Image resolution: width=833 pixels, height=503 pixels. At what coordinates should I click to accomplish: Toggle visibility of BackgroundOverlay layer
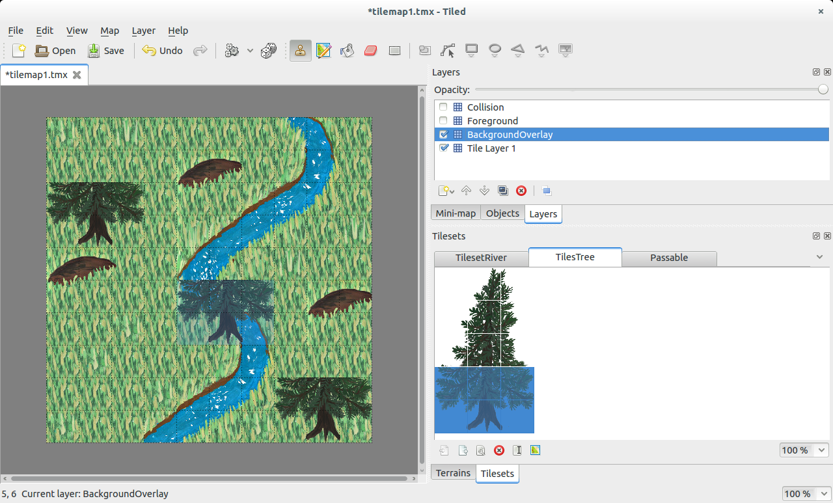[x=443, y=135]
